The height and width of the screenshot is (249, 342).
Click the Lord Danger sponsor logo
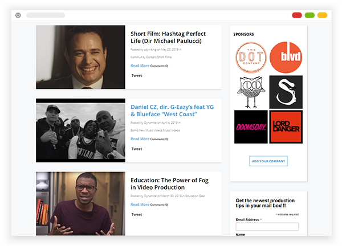[286, 127]
